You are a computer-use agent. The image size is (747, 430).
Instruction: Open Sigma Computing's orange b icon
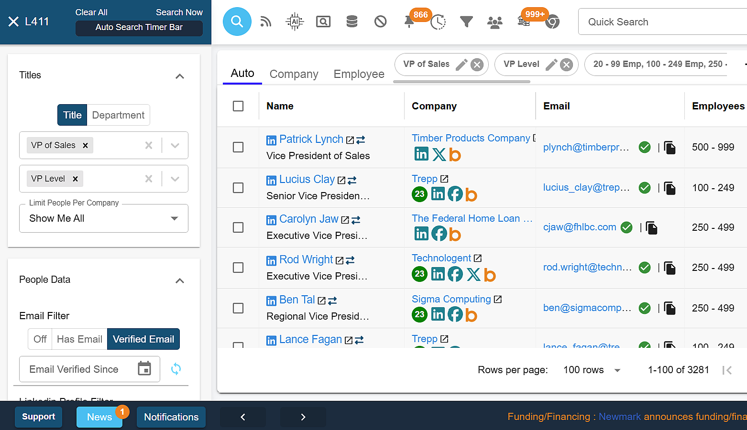pyautogui.click(x=472, y=315)
